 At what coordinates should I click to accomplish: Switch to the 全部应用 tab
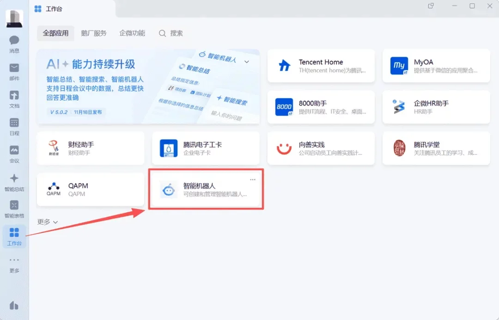coord(56,33)
